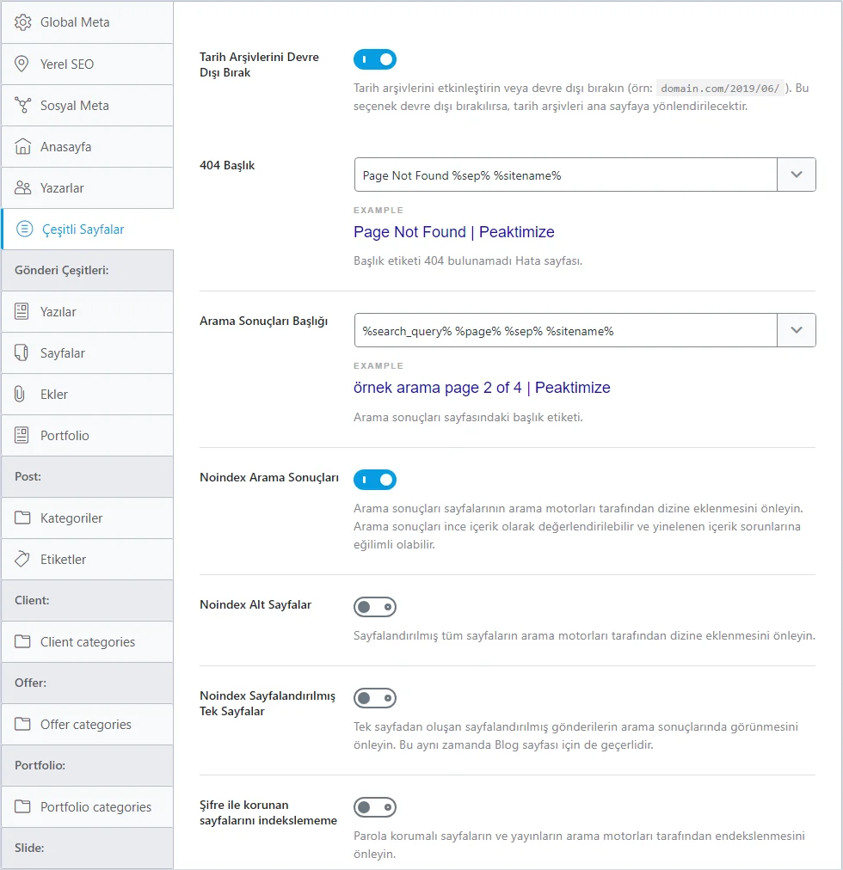Expand the 404 Başlık variable dropdown arrow

coord(797,175)
